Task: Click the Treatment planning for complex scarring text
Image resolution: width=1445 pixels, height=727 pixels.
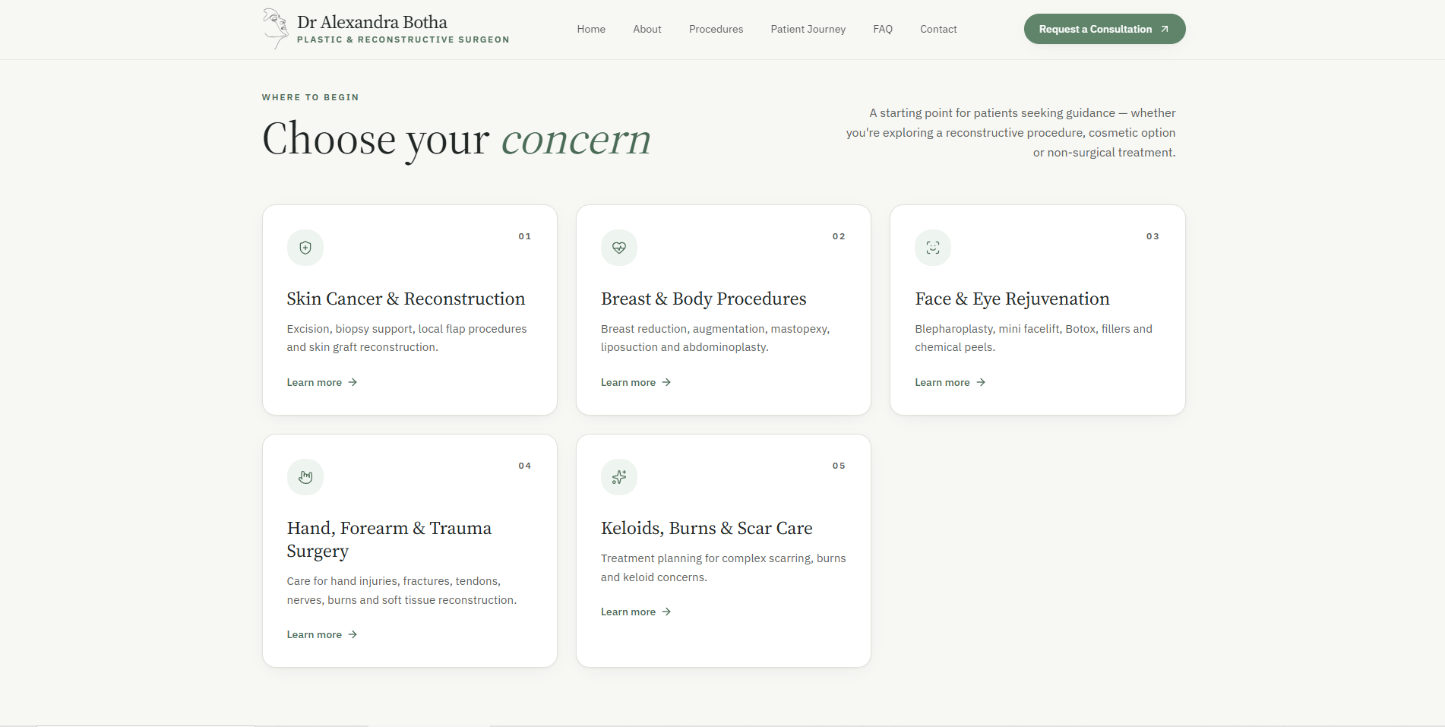Action: click(x=723, y=567)
